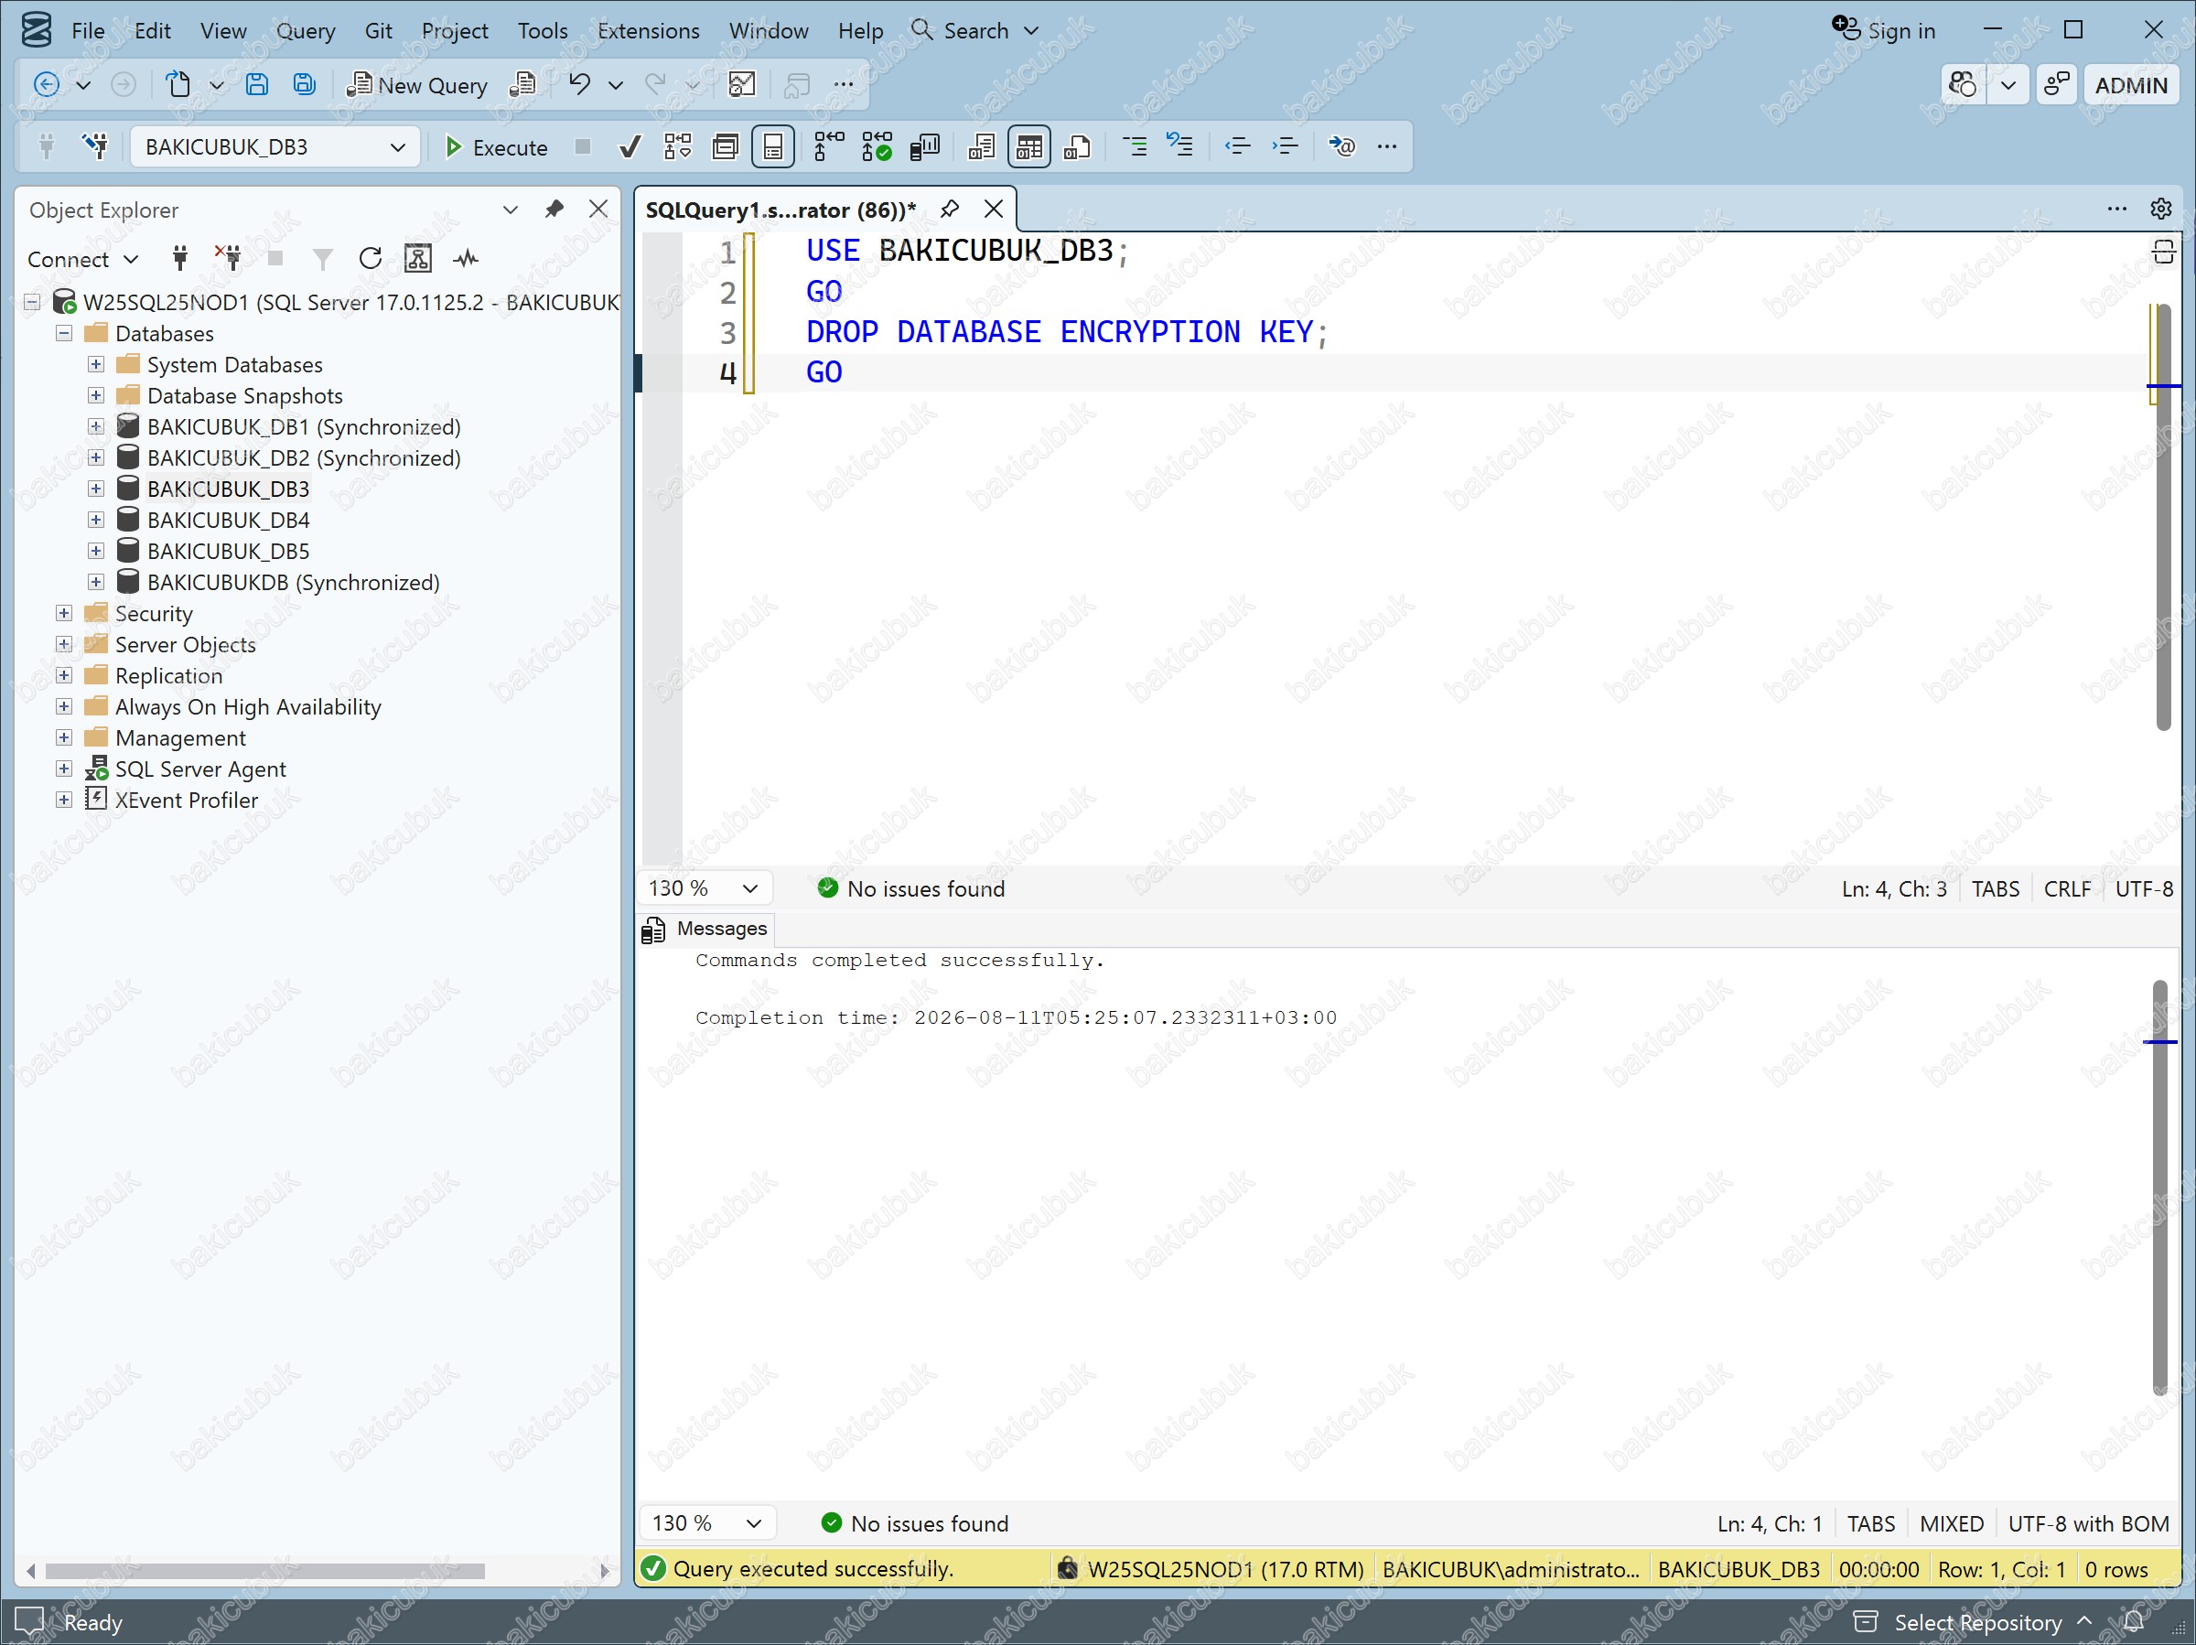
Task: Click the Navigate Backward icon
Action: [x=46, y=85]
